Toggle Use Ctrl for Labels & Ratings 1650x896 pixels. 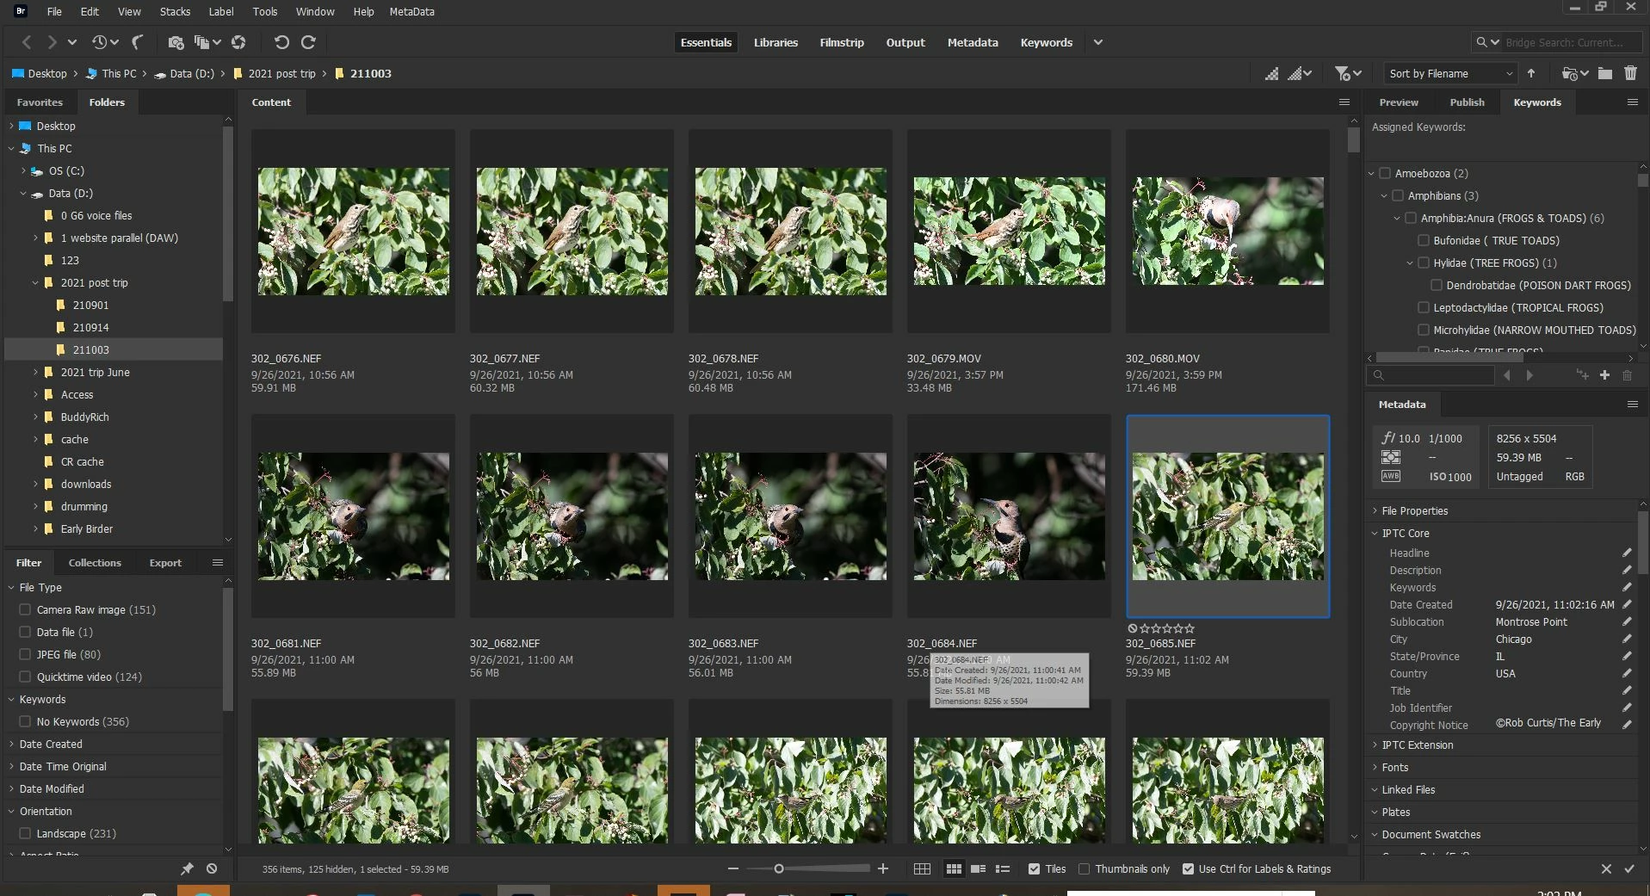click(x=1188, y=869)
